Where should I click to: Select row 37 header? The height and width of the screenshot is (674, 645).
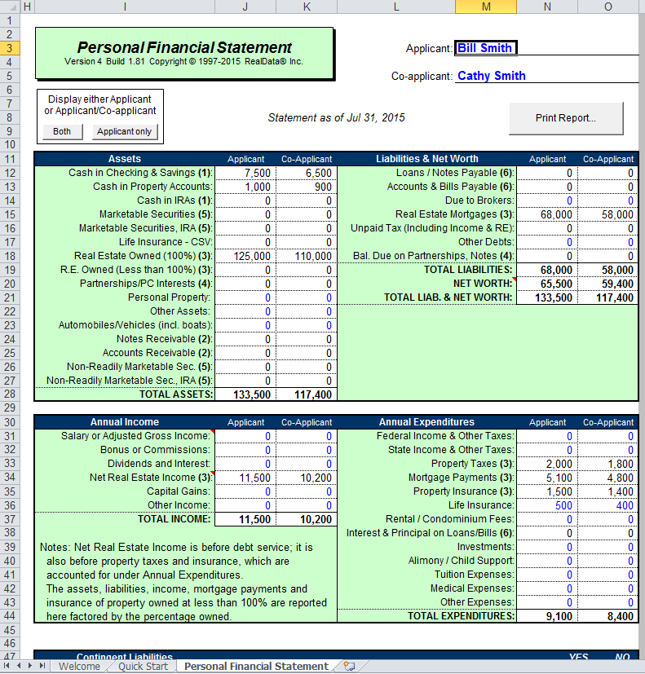point(10,519)
